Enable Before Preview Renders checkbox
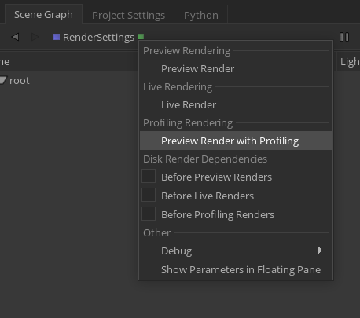The height and width of the screenshot is (318, 360). 149,176
